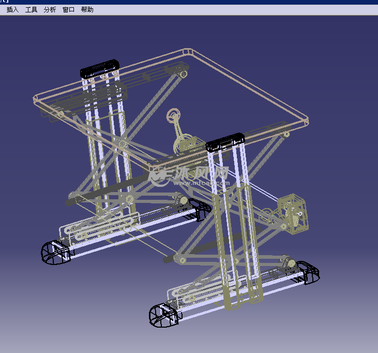Open the 工具 (Tools) menu
This screenshot has height=353, width=378.
tap(31, 10)
